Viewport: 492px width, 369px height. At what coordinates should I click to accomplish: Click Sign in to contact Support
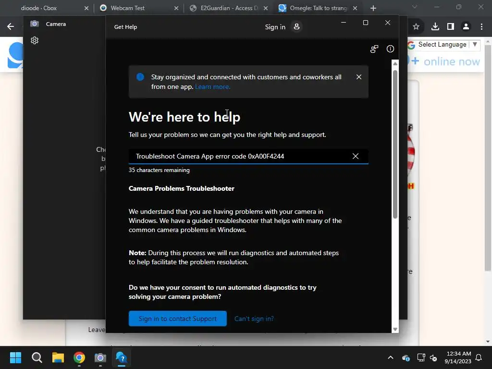click(178, 319)
